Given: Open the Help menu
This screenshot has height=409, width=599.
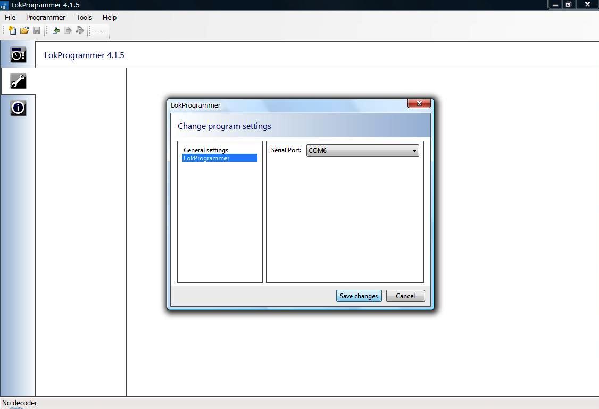Looking at the screenshot, I should 109,17.
